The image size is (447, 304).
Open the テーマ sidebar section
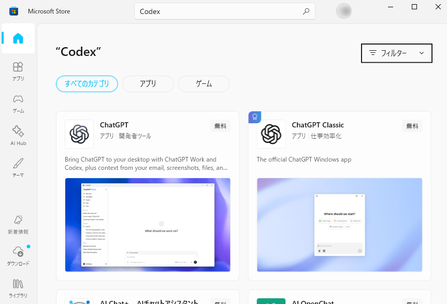coord(18,168)
